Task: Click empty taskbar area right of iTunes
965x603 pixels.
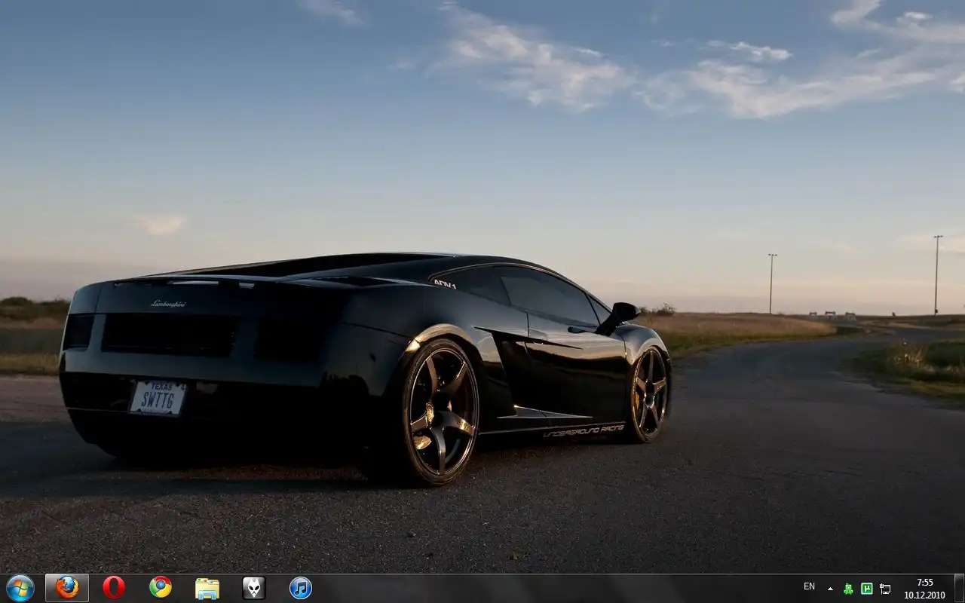Action: pos(528,589)
